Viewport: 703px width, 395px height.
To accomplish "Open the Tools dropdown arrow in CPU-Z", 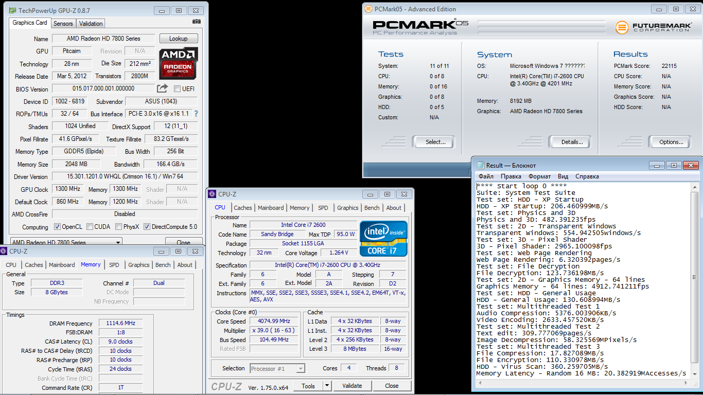I will pyautogui.click(x=327, y=386).
